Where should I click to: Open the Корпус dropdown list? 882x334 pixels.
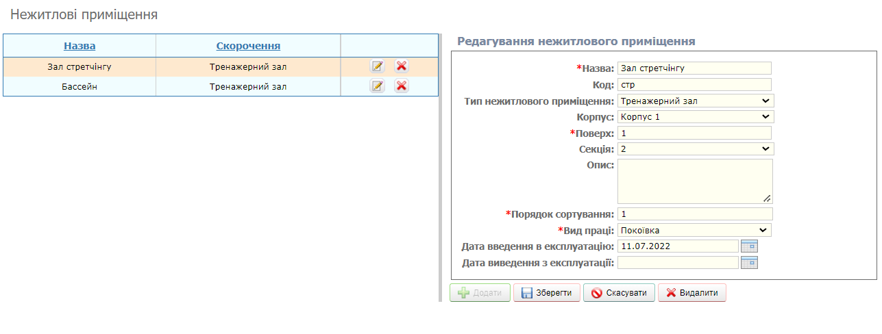tap(695, 117)
